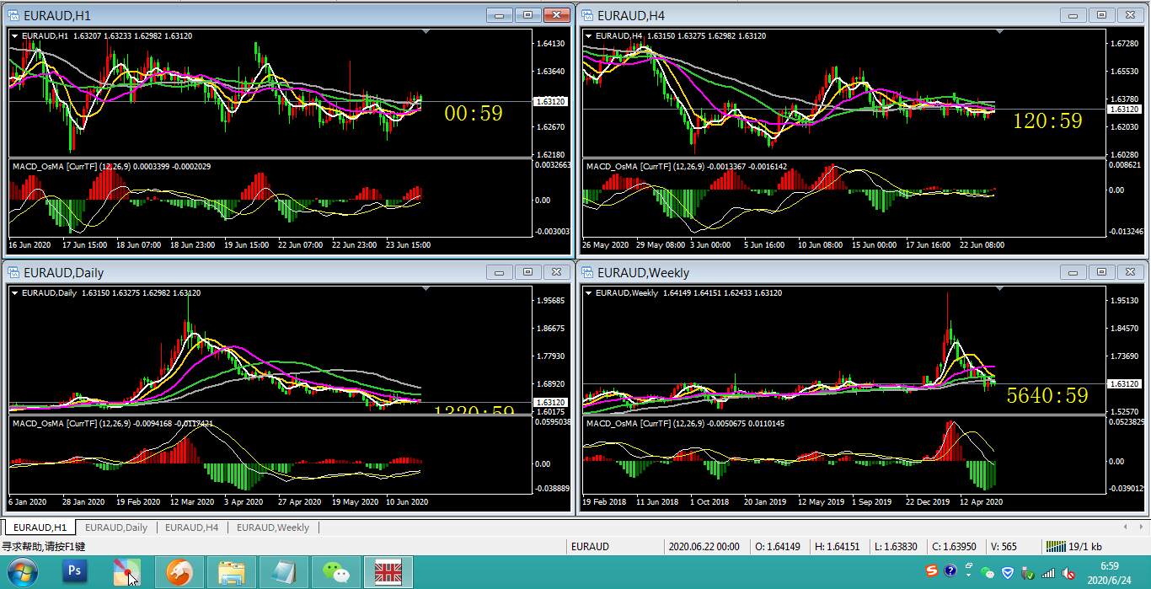Viewport: 1151px width, 589px height.
Task: Click the H4 chart current price 1.63120 label
Action: pos(1124,110)
